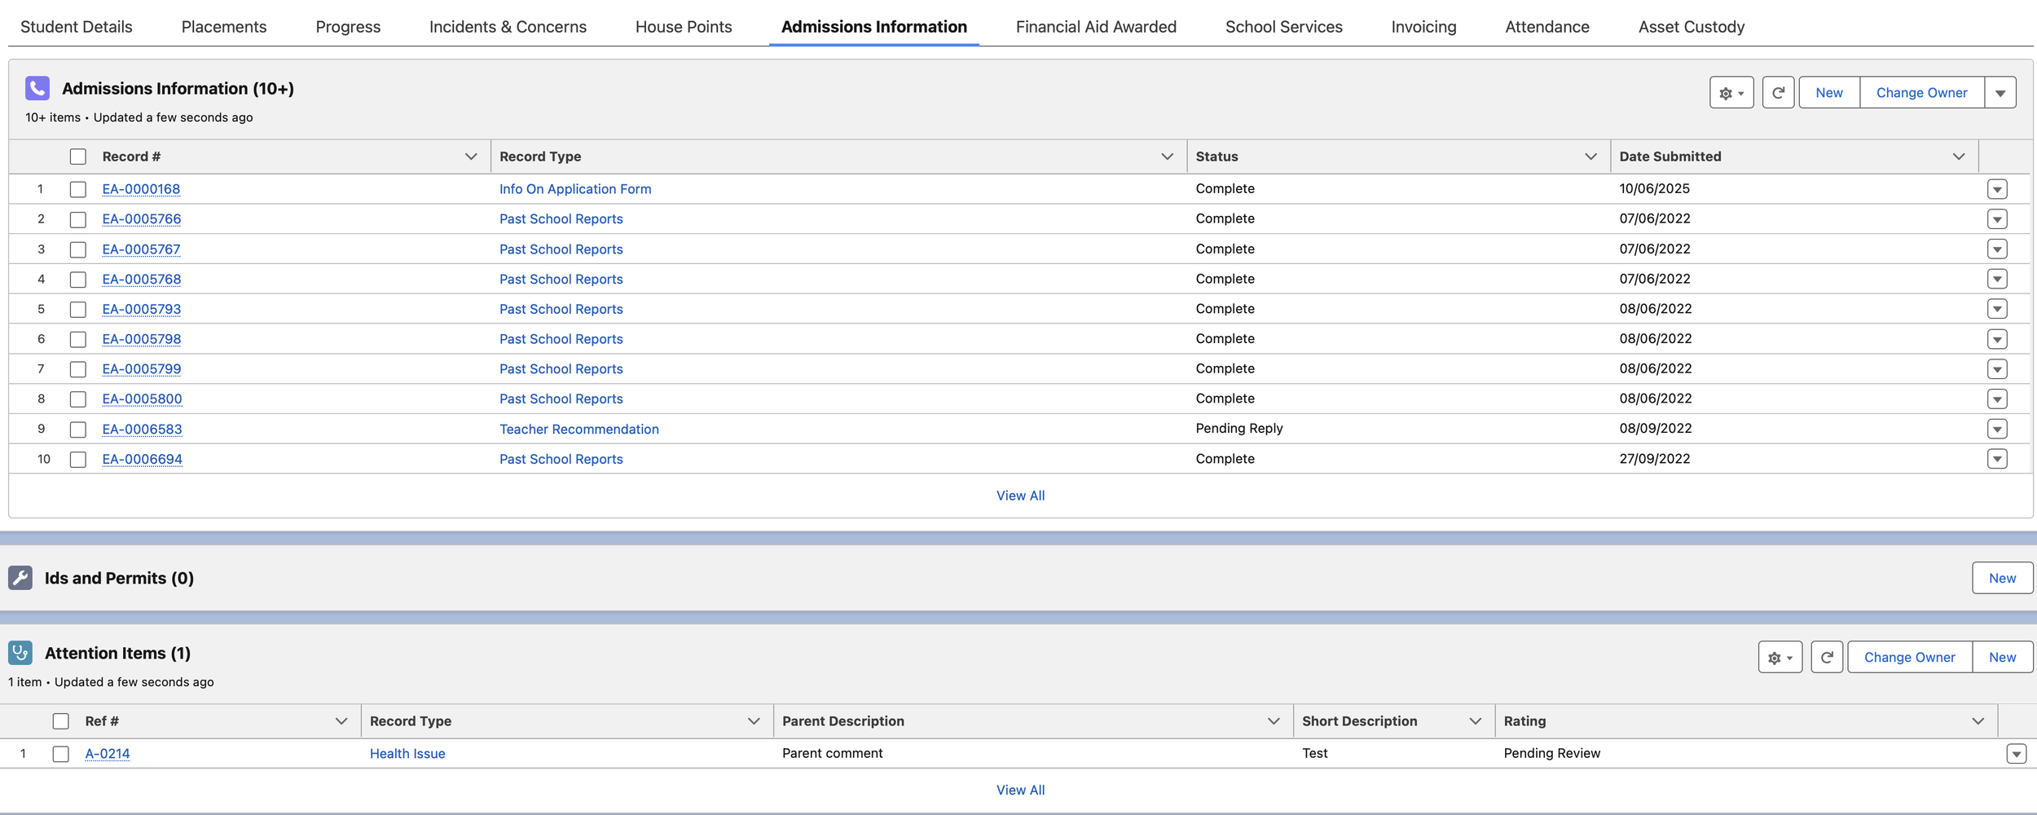Switch to Asset Custody tab
Image resolution: width=2037 pixels, height=815 pixels.
[1692, 27]
